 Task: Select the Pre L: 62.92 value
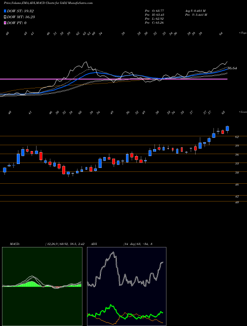point(154,19)
